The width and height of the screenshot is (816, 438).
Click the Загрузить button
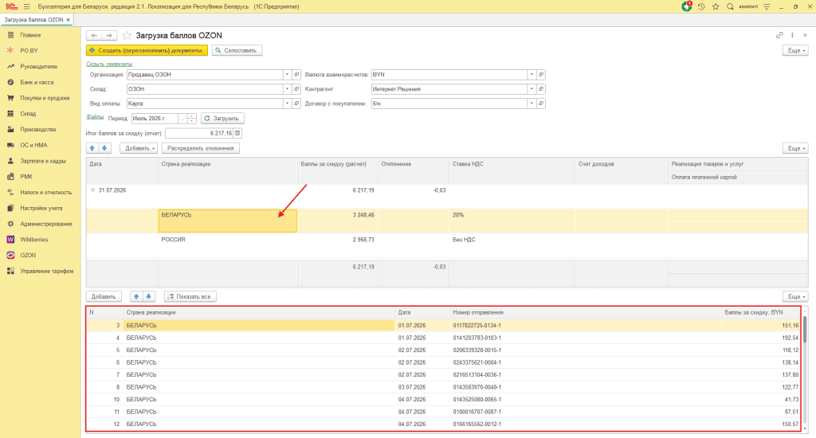(222, 119)
